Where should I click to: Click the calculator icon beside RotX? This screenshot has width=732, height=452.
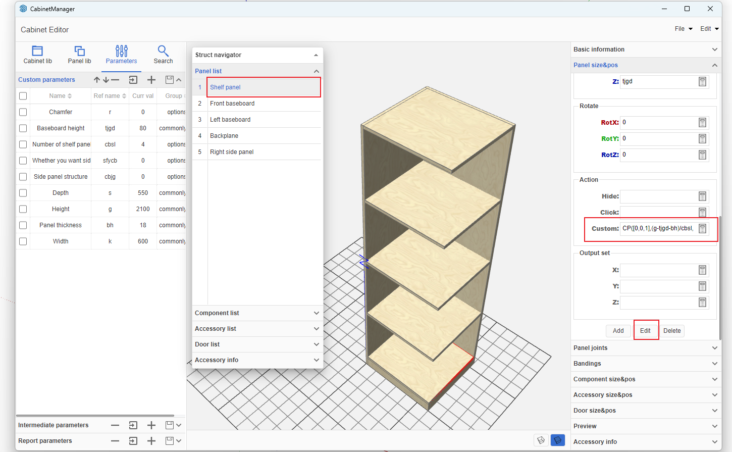click(702, 123)
